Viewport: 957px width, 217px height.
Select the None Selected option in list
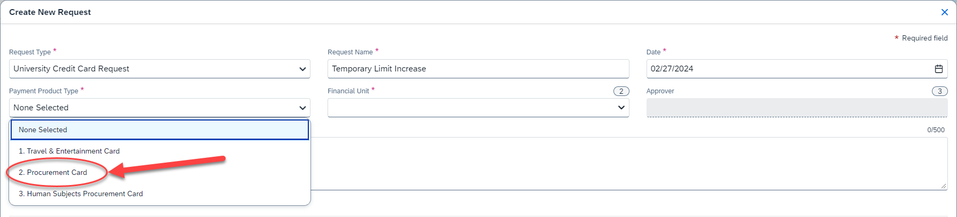coord(159,130)
